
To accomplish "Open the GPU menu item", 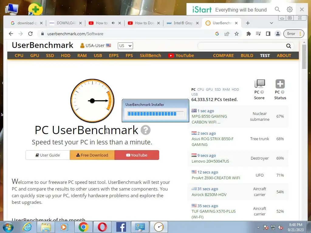I will (35, 56).
